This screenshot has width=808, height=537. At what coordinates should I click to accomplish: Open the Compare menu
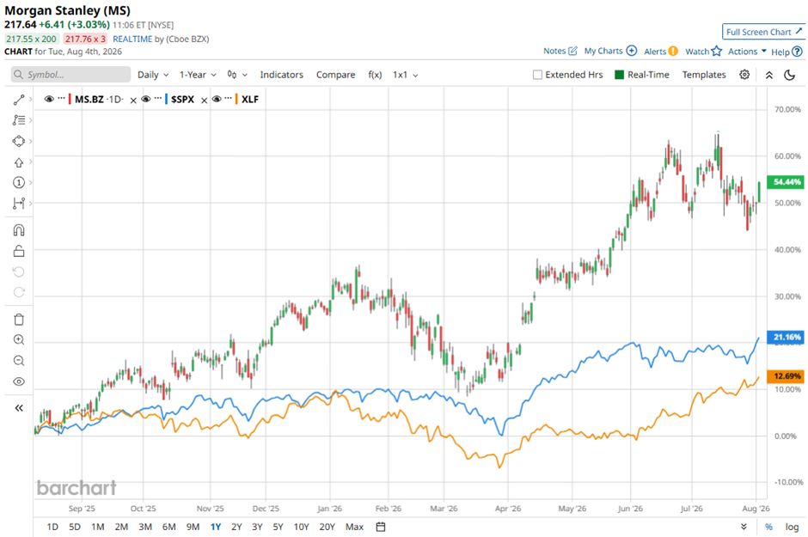coord(335,75)
